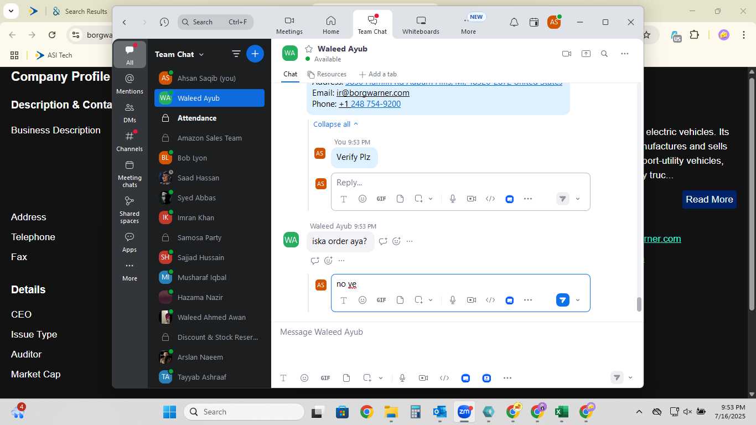This screenshot has height=425, width=756.
Task: Send the 'no ye' reply with blue arrow
Action: (562, 300)
